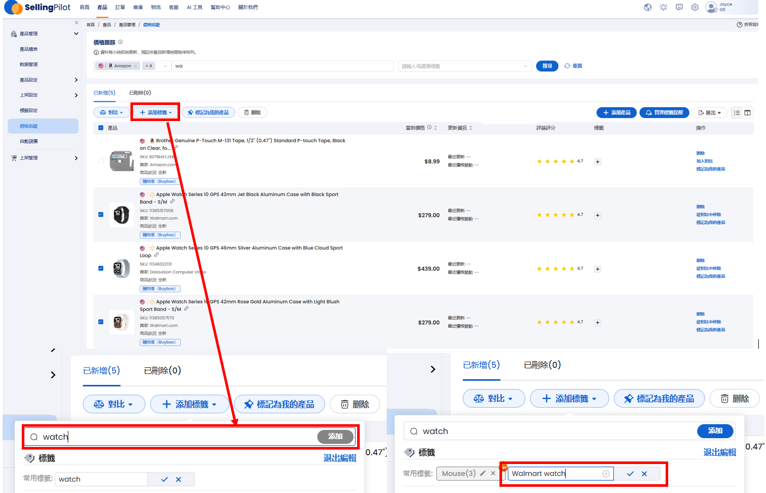Open the language globe icon in header
The height and width of the screenshot is (493, 766).
tap(647, 7)
